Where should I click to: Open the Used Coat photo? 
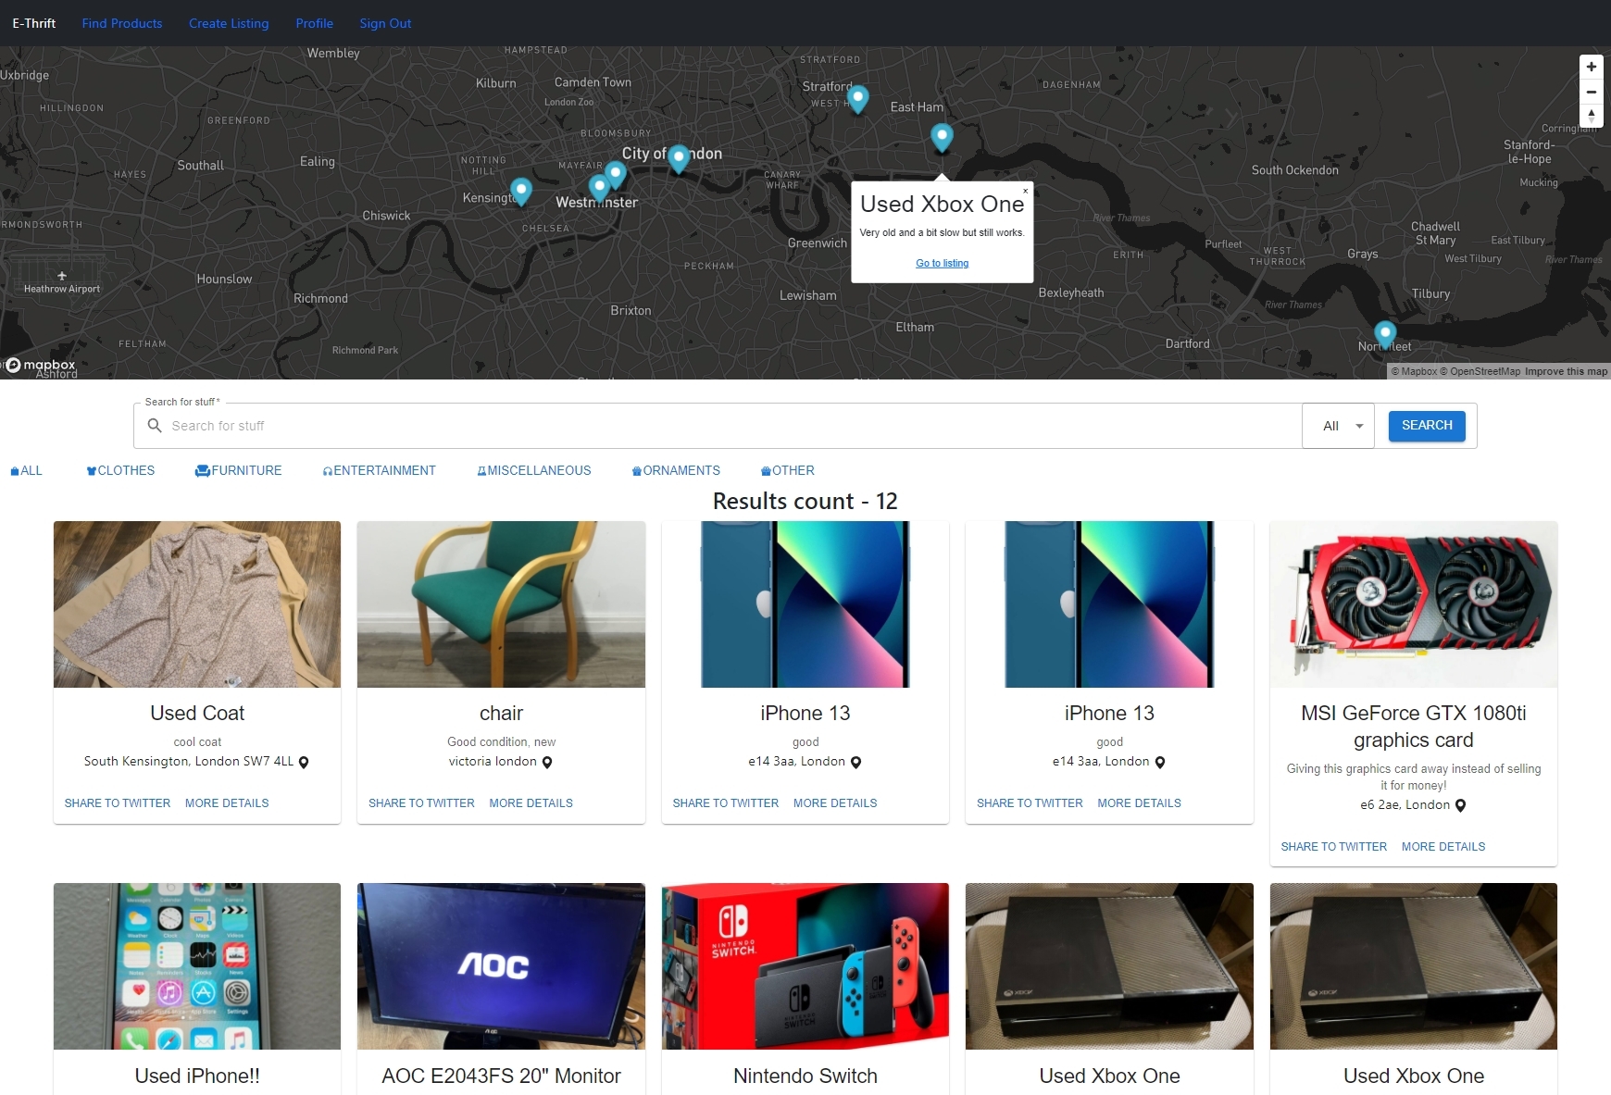click(x=197, y=604)
